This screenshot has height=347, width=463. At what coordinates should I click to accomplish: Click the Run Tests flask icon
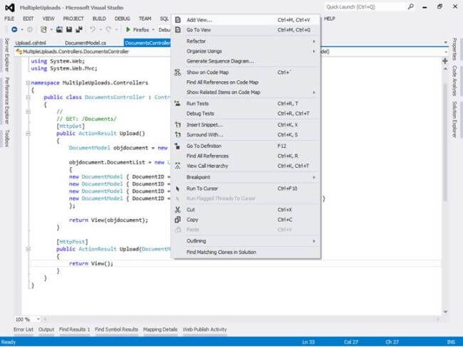click(x=177, y=104)
